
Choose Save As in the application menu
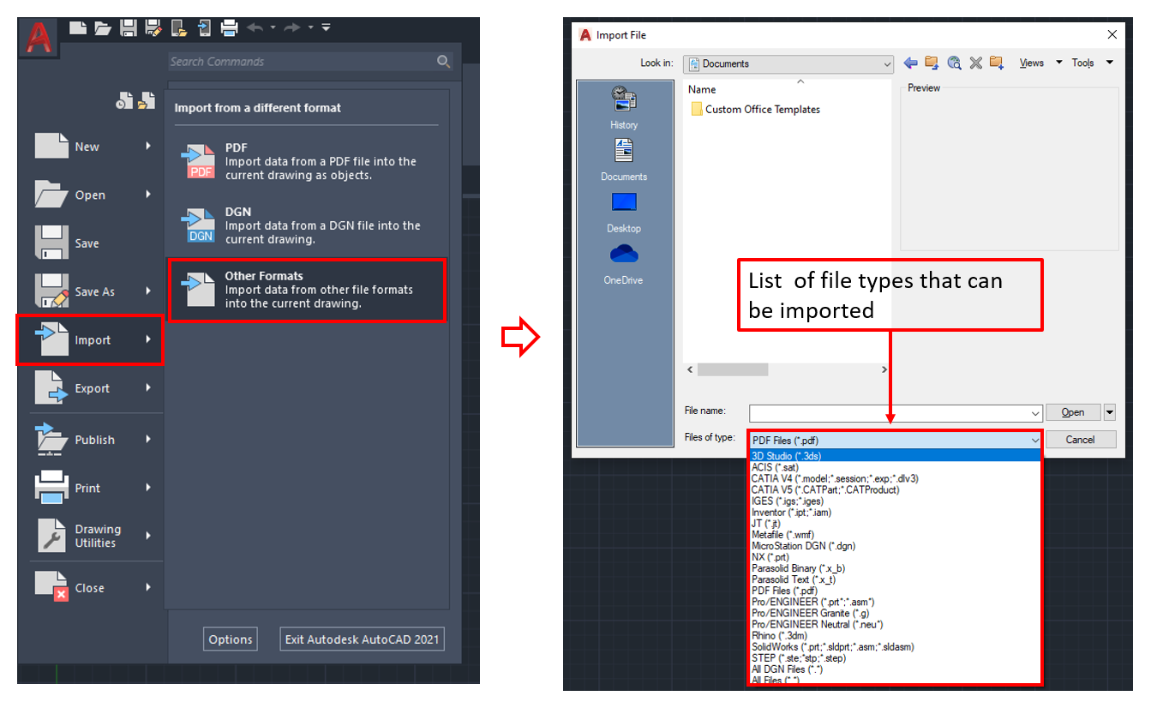point(91,291)
